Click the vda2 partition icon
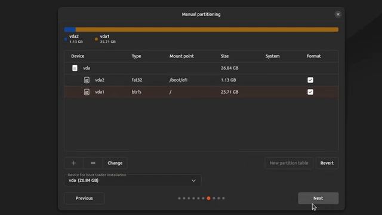Screen dimensions: 382x215 point(87,80)
